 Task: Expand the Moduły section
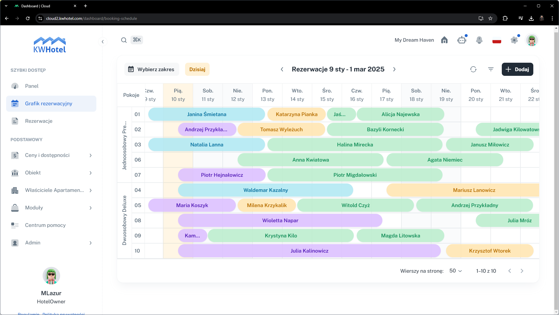pos(90,208)
